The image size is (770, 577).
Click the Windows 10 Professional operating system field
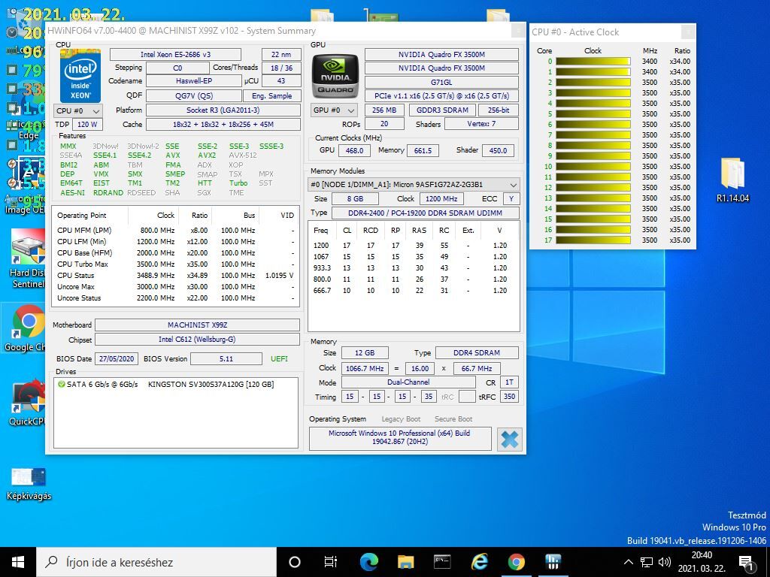click(x=400, y=437)
